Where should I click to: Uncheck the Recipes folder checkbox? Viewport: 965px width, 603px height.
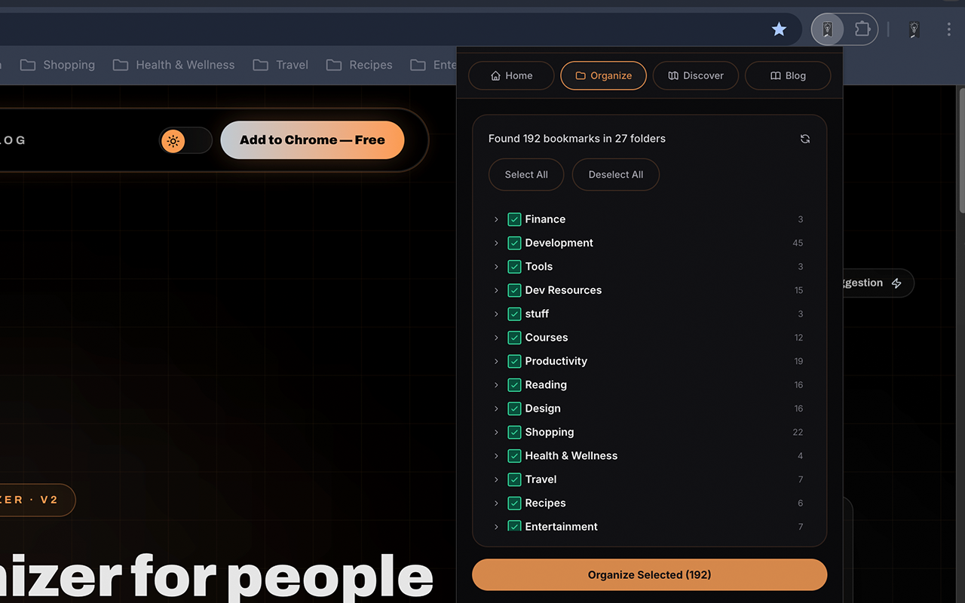(514, 504)
